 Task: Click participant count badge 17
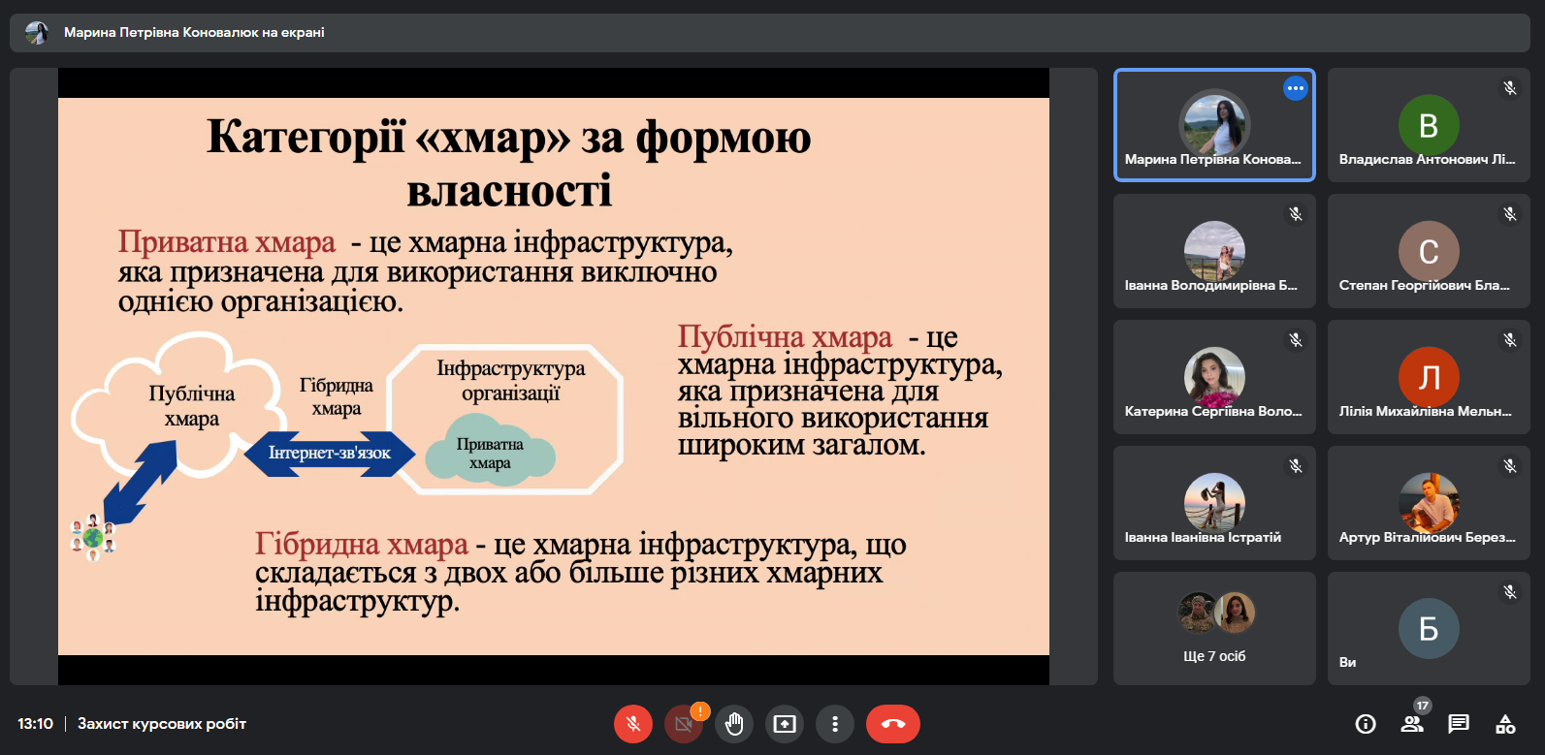(1423, 706)
